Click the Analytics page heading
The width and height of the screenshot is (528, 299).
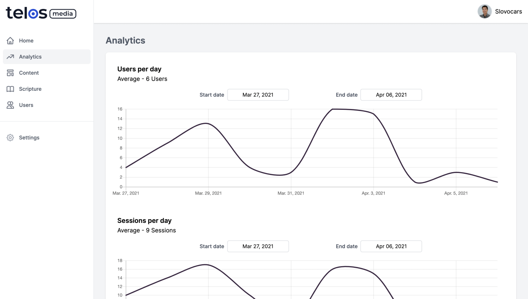pos(126,41)
